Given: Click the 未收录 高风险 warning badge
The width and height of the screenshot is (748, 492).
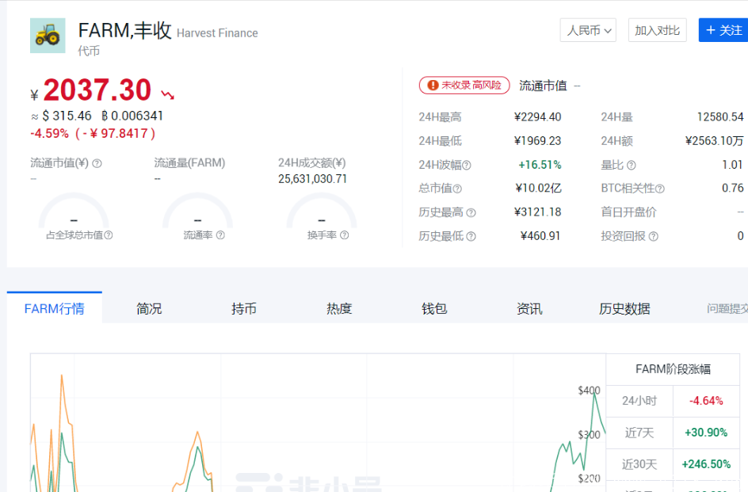Looking at the screenshot, I should click(464, 86).
